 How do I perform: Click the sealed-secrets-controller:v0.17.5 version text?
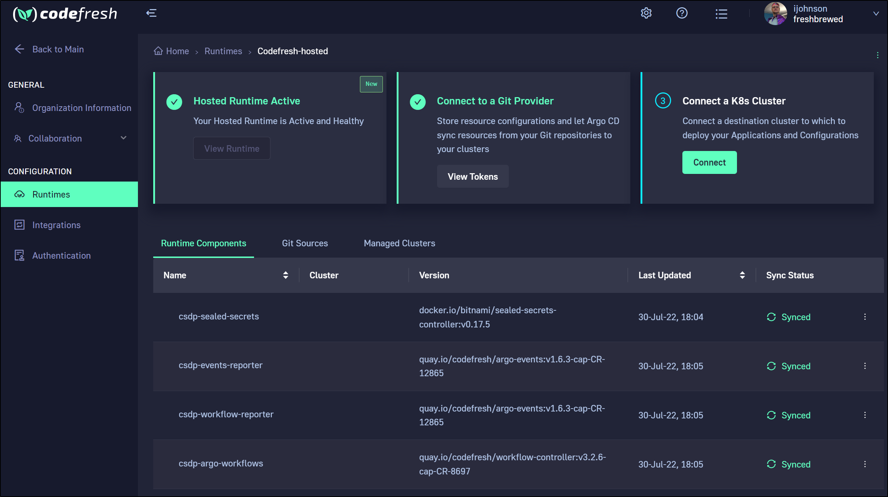click(488, 317)
